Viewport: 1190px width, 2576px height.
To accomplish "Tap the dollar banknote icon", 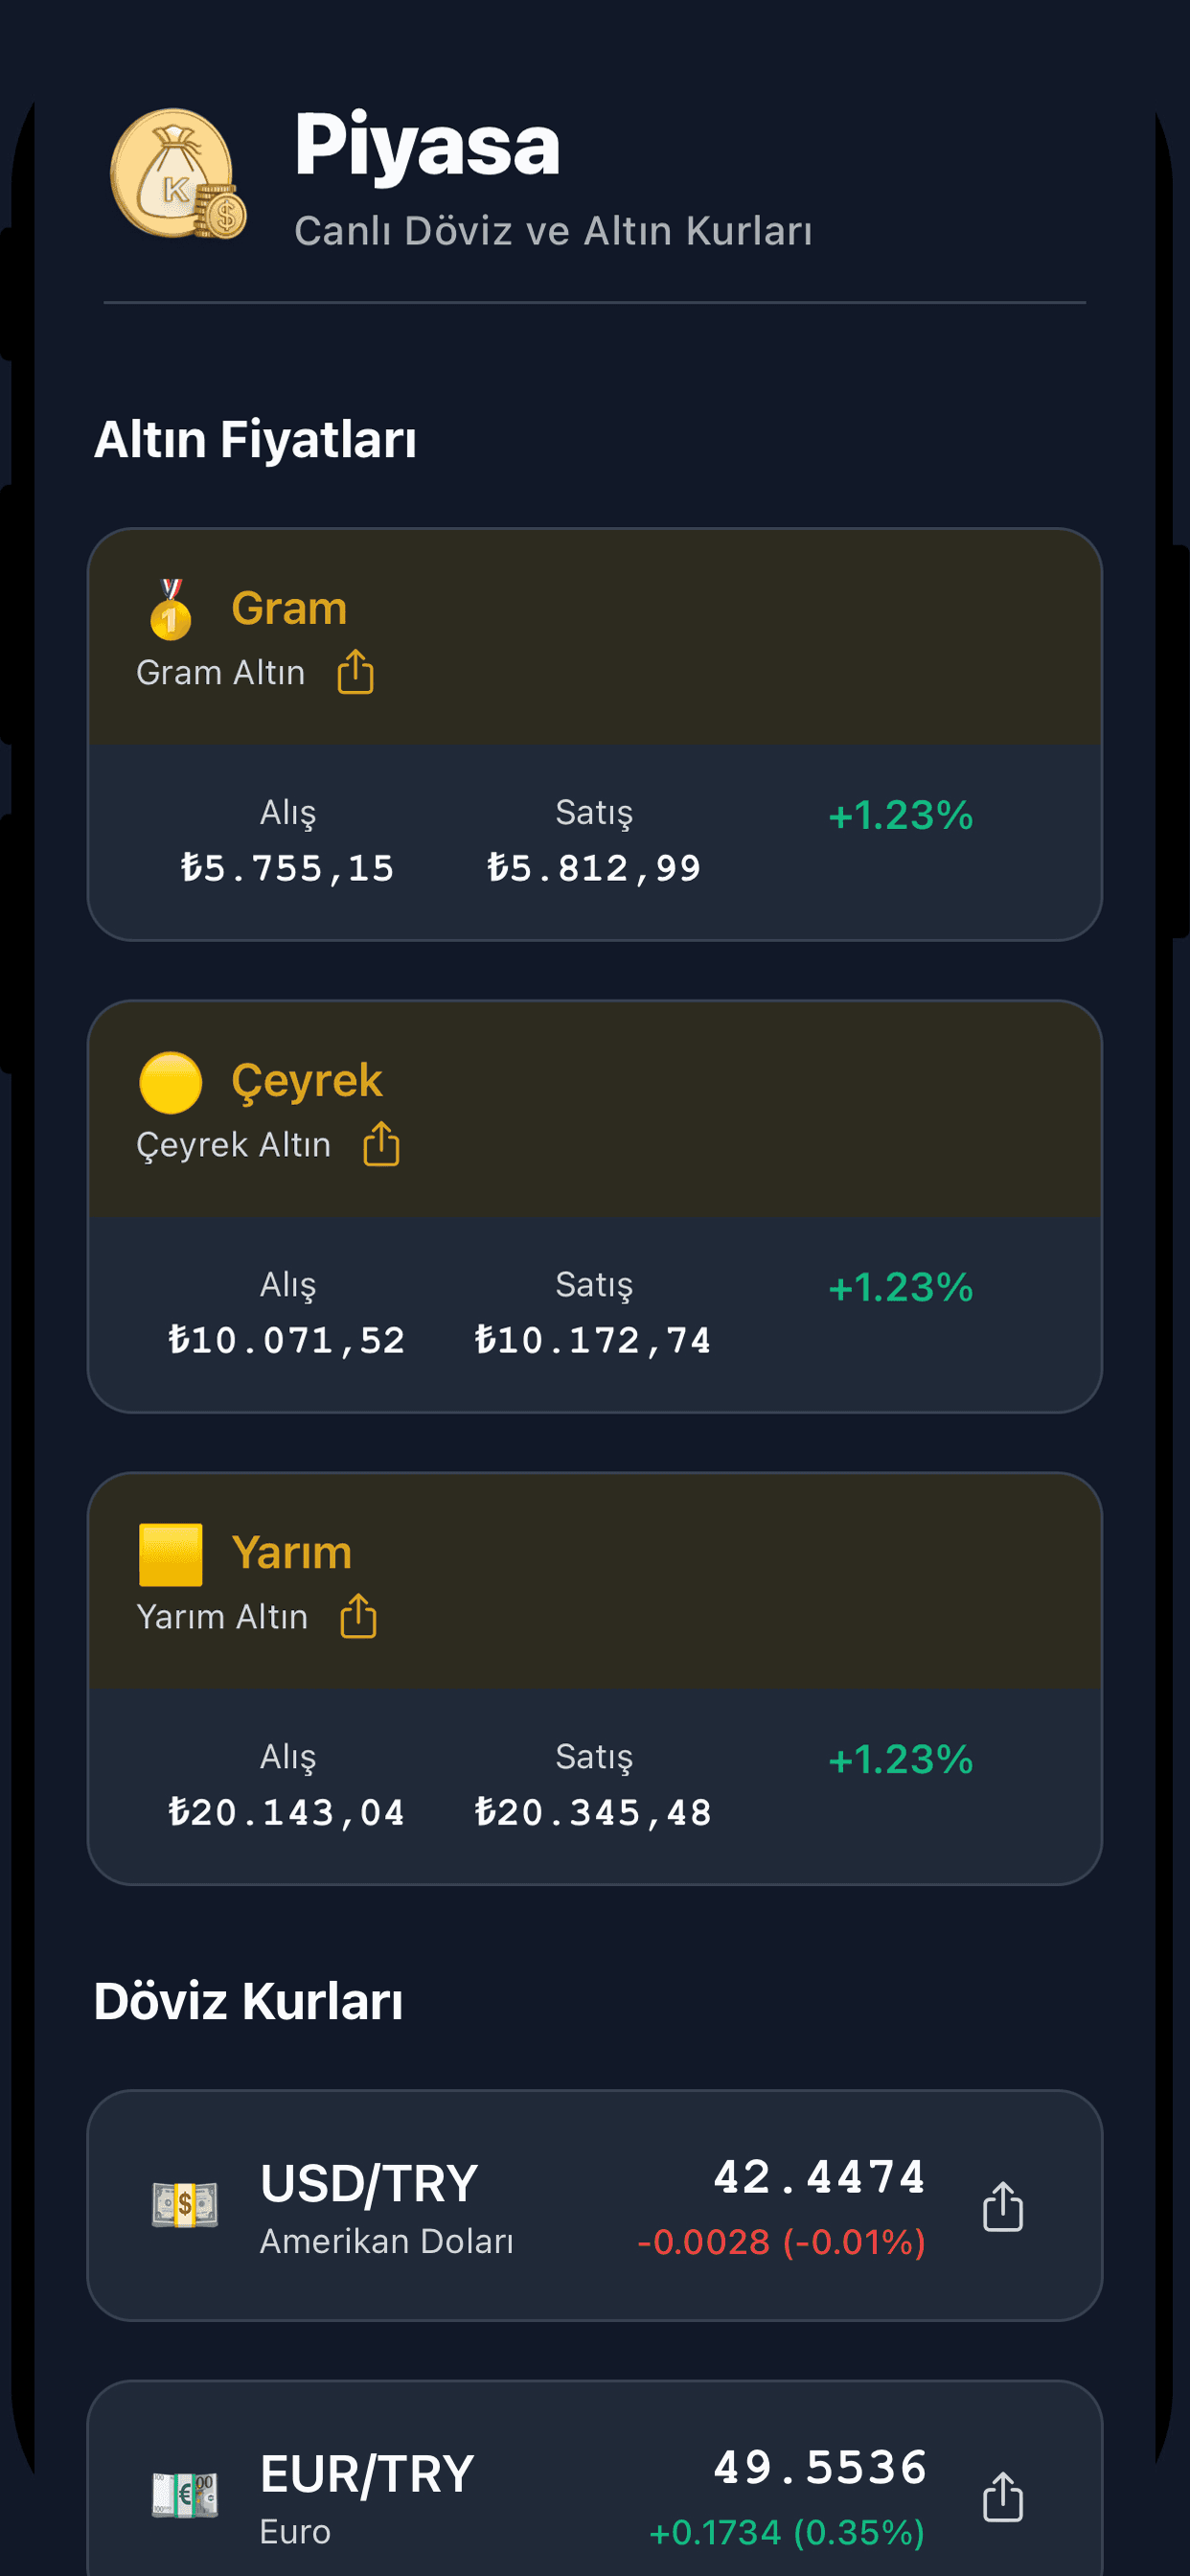I will click(x=185, y=2204).
